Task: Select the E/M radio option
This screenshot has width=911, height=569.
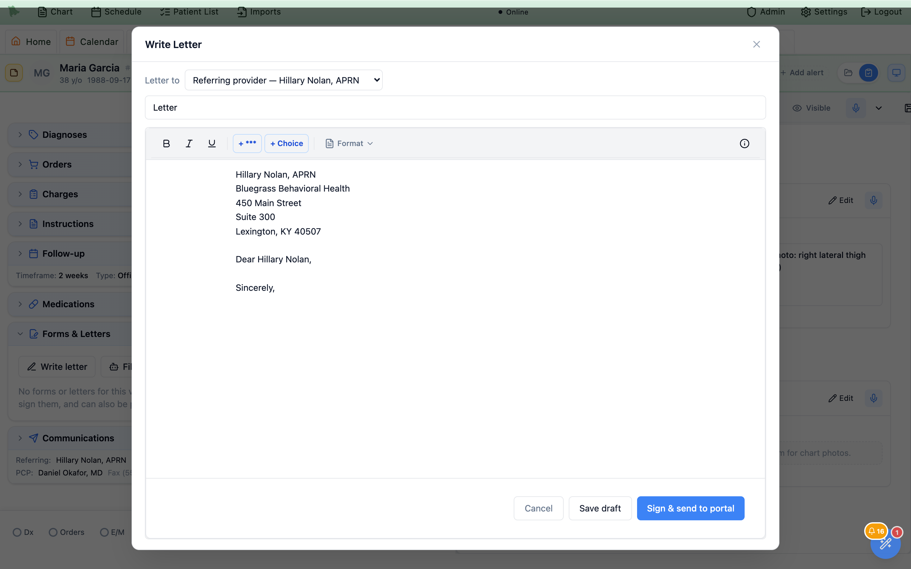Action: 104,532
